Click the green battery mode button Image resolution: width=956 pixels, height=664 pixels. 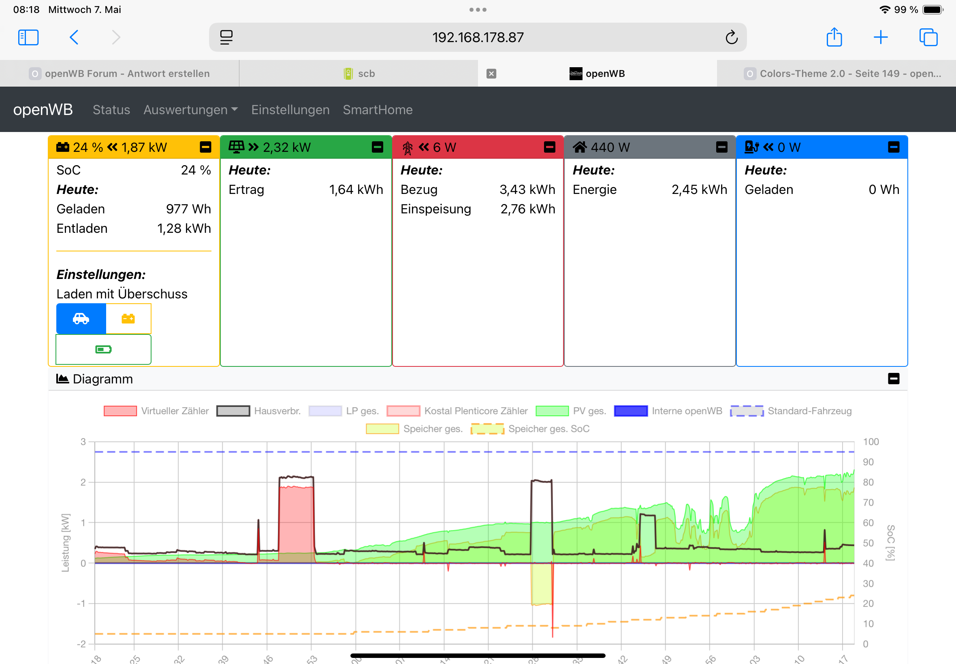[x=103, y=349]
